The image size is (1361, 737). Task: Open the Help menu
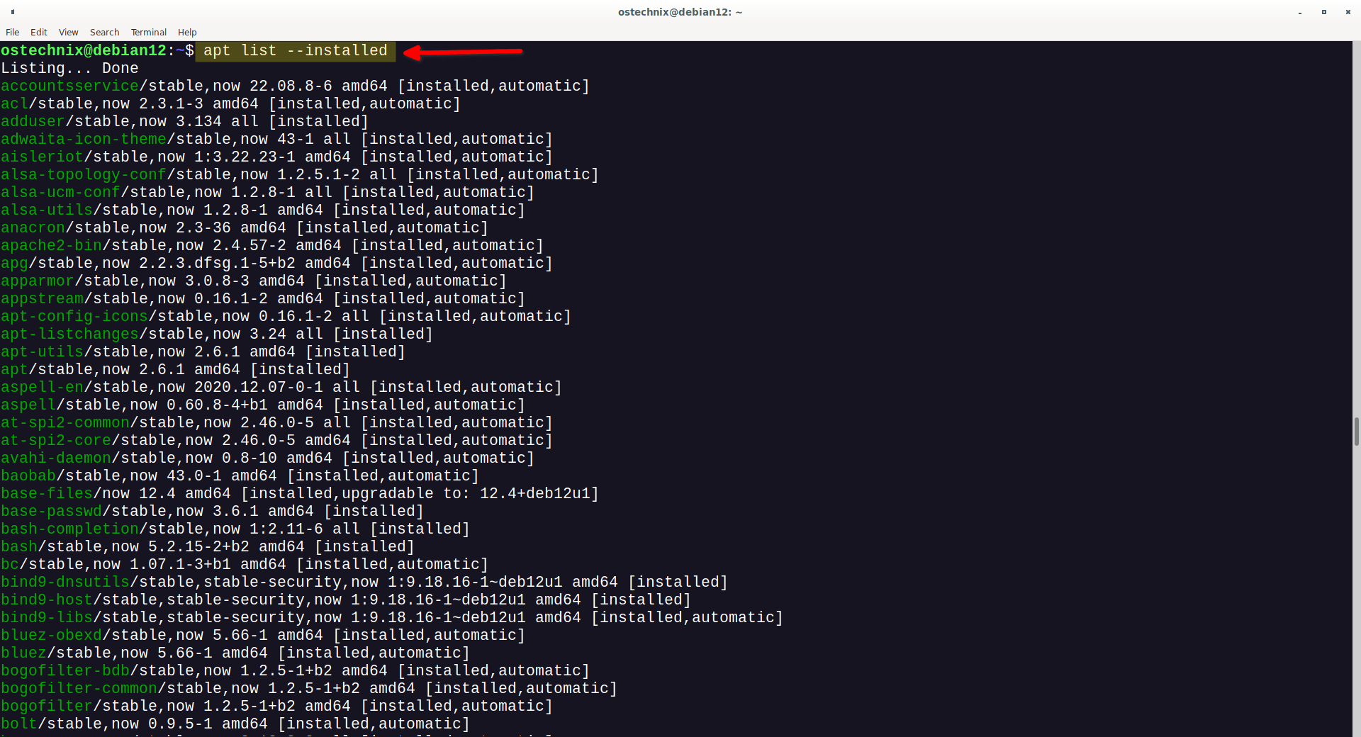point(186,32)
